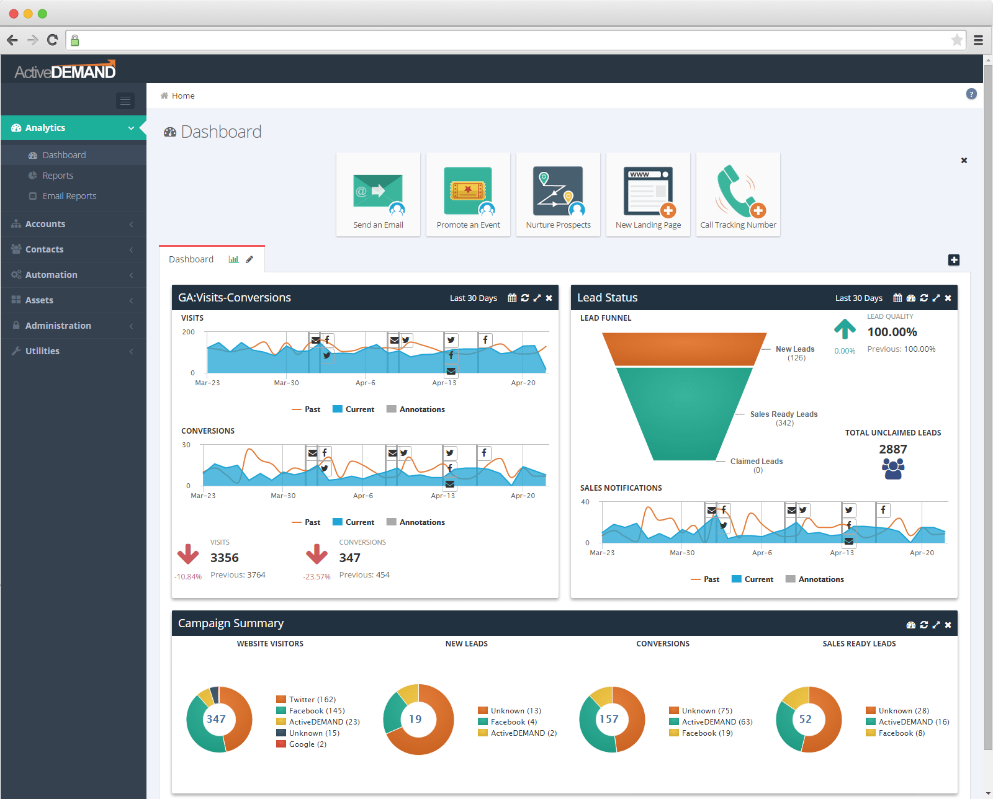Viewport: 993px width, 799px height.
Task: Click Facebook (4) legend swatch in New Leads
Action: [483, 722]
